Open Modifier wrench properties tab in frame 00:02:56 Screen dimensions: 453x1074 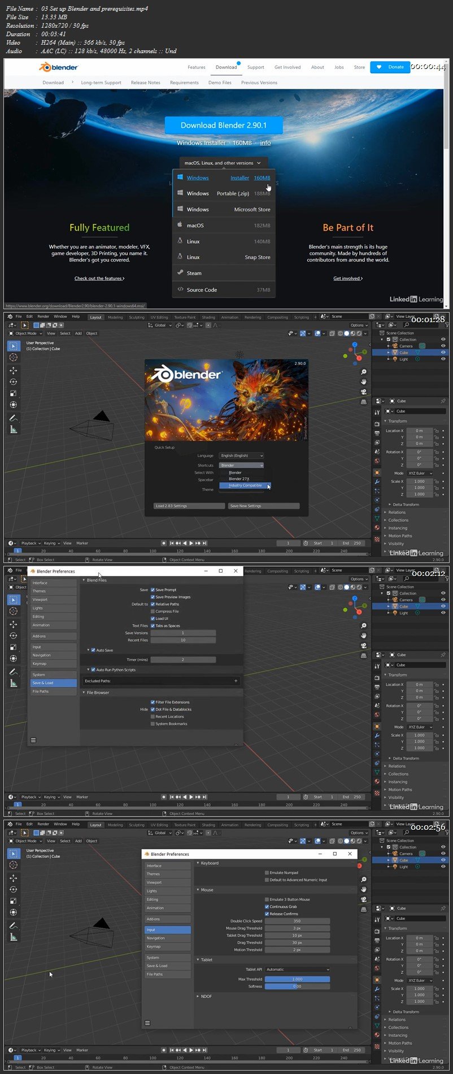377,989
